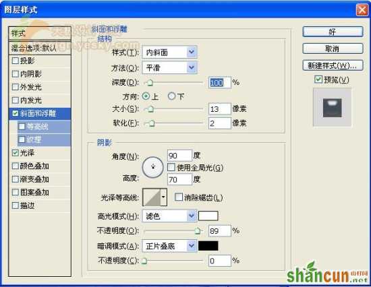Expand the 高光模式 blend mode dropdown
The image size is (371, 287).
(169, 216)
